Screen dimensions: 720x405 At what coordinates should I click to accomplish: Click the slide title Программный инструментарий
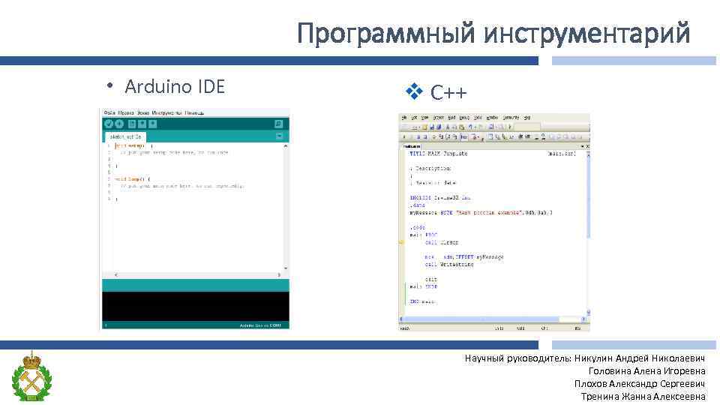click(493, 33)
